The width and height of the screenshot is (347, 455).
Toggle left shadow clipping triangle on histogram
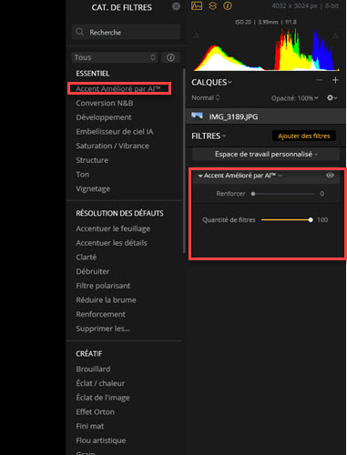[x=196, y=35]
